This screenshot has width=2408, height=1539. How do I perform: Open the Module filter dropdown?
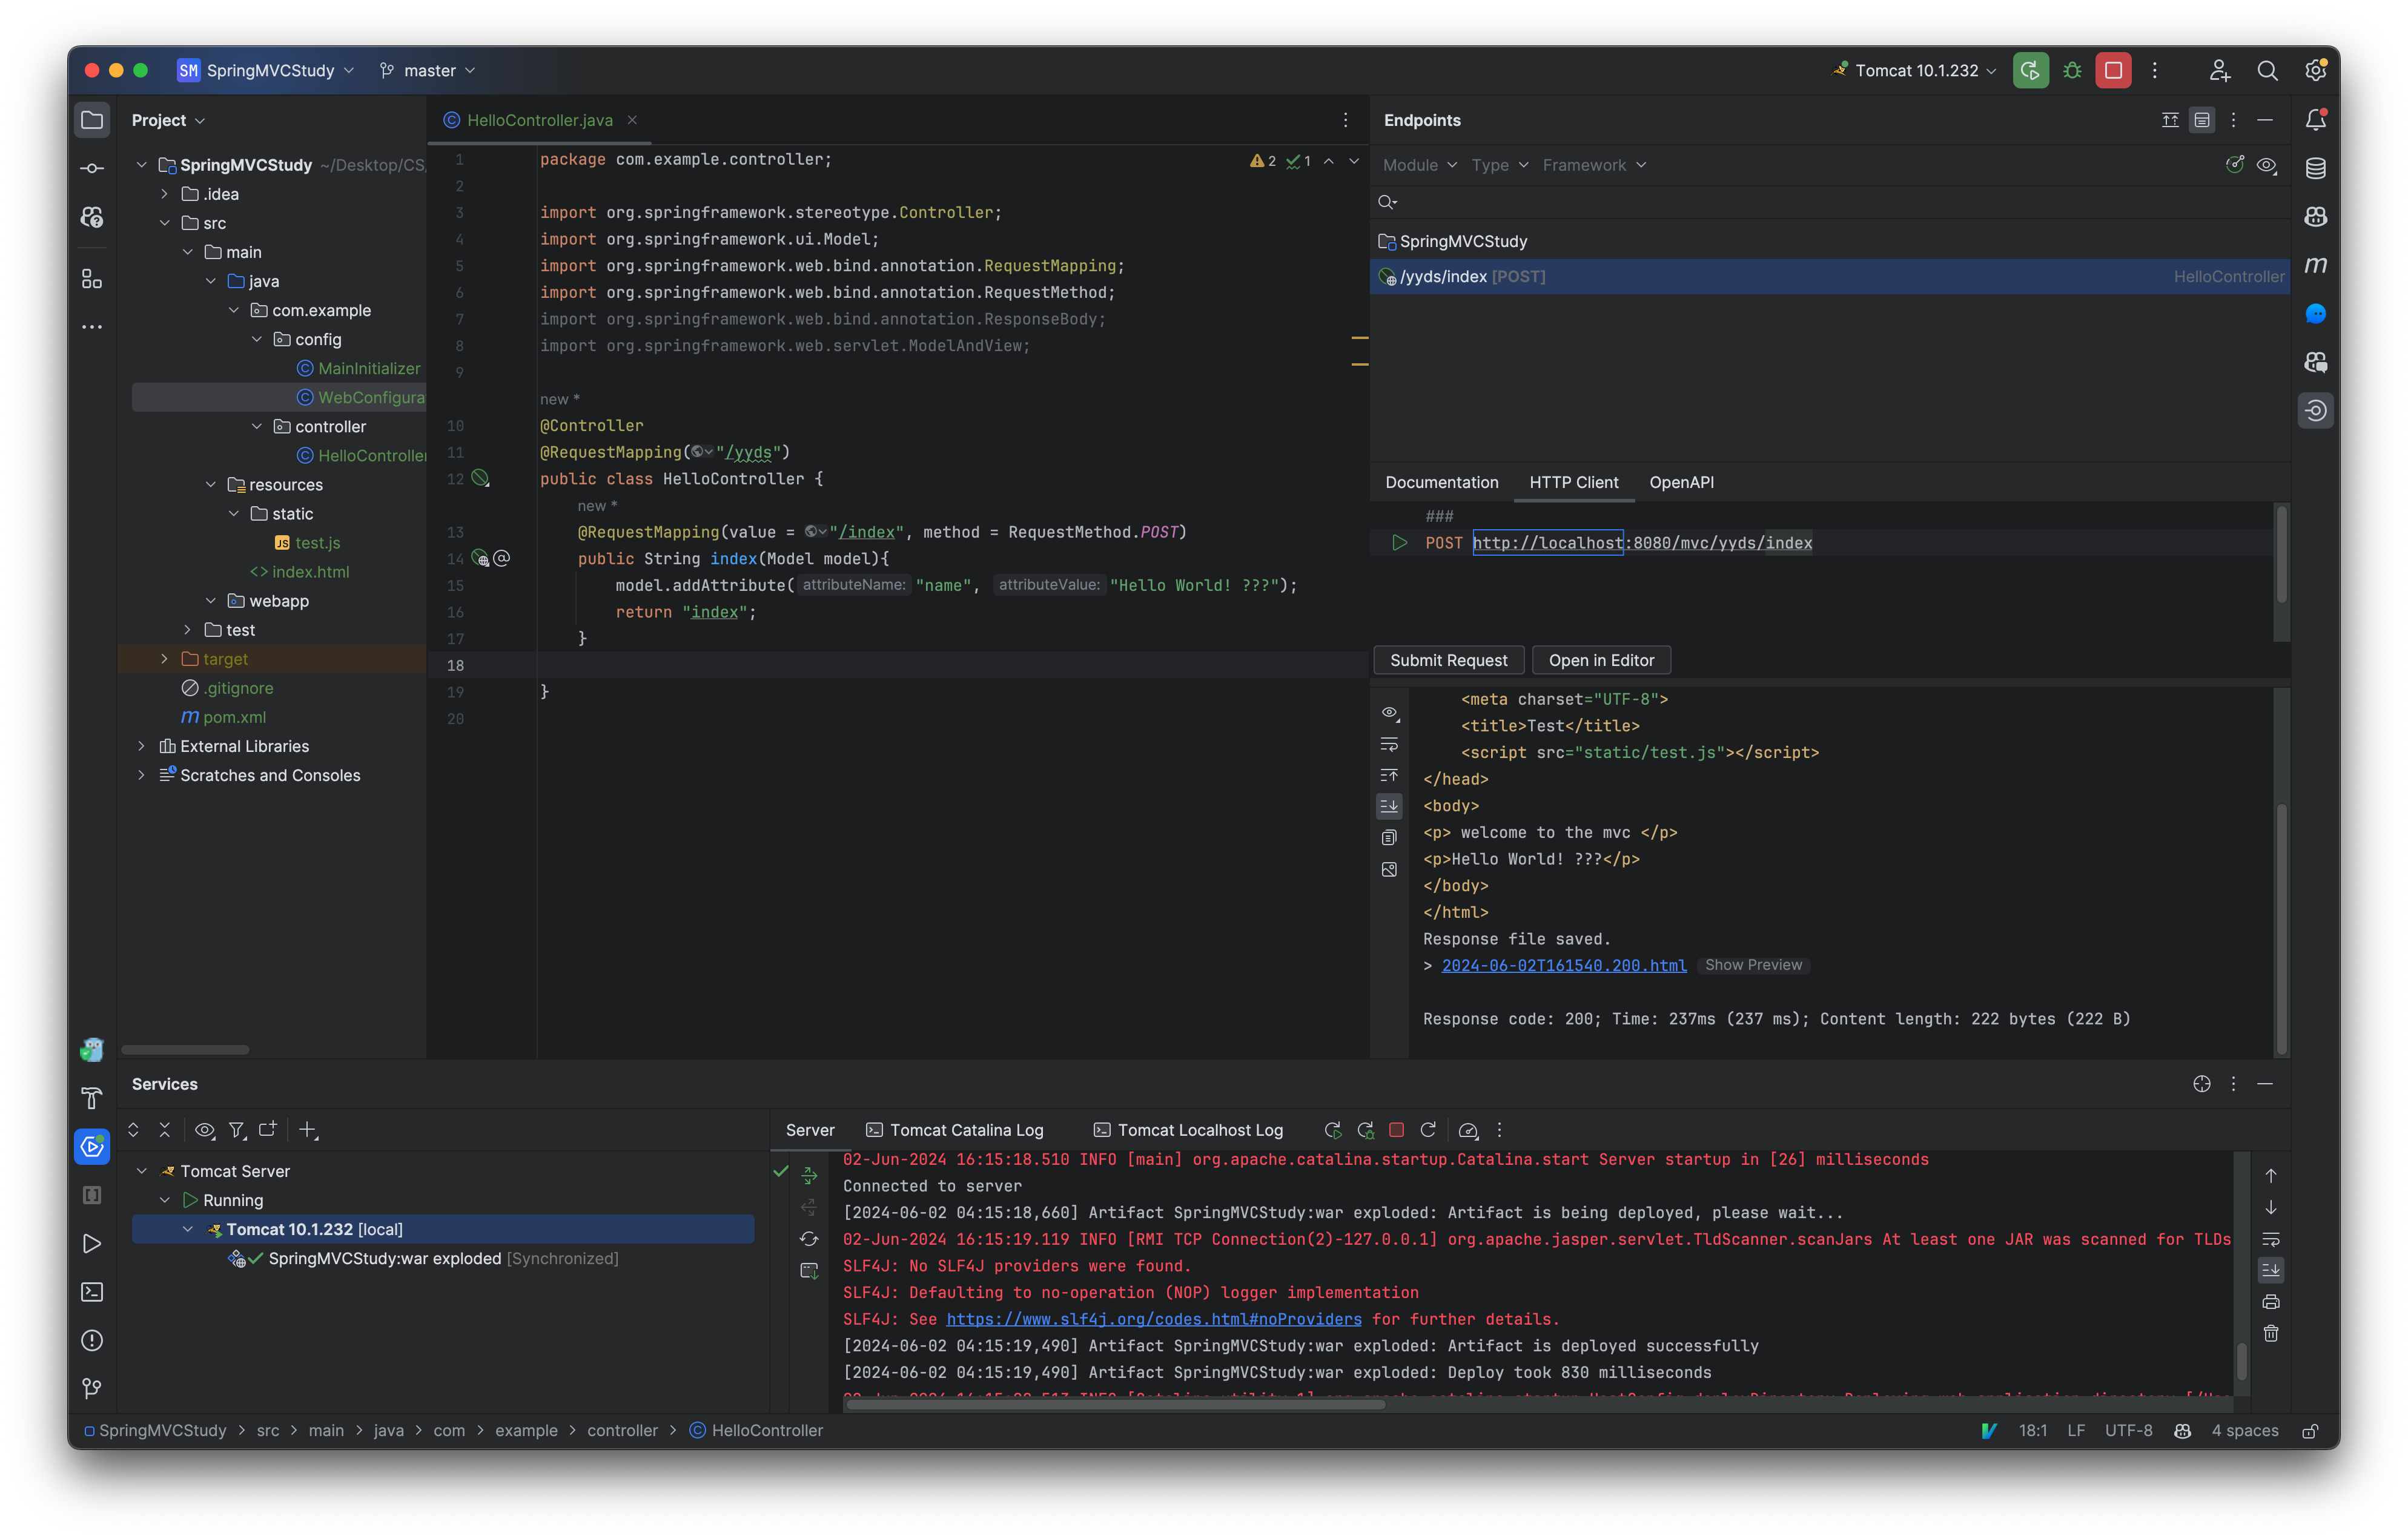point(1420,165)
